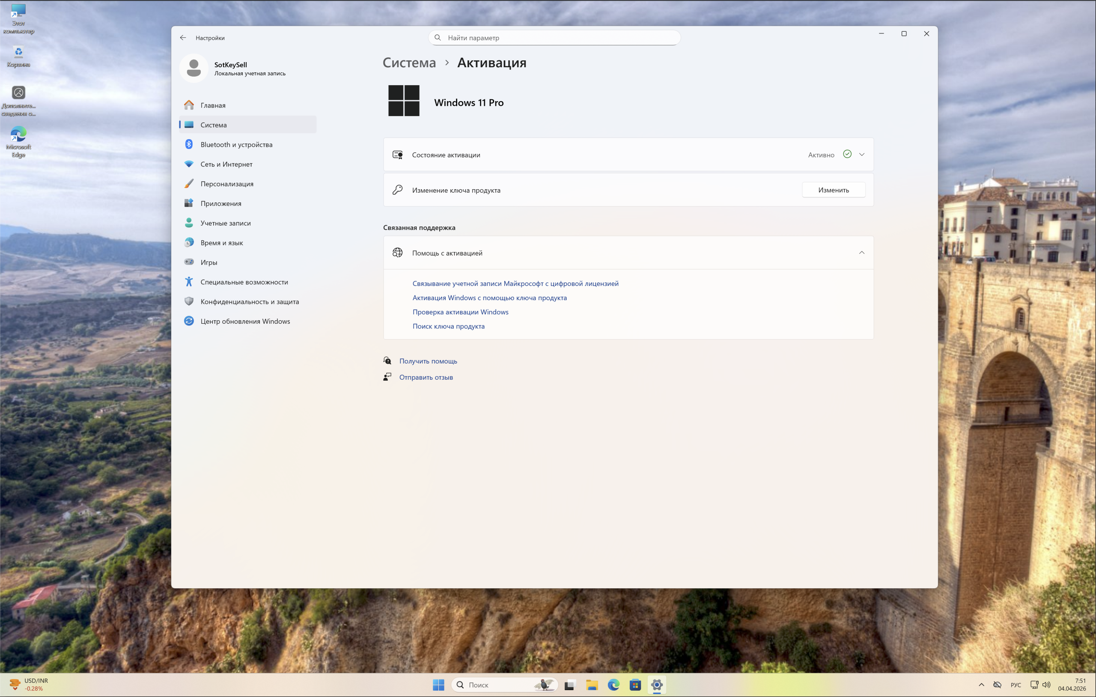Click the Найти параметр search field
Screen dimensions: 1096x697
pyautogui.click(x=554, y=37)
